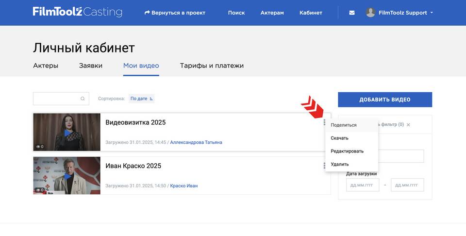This screenshot has width=466, height=236.
Task: Click the FilmToolz Casting logo
Action: 78,12
